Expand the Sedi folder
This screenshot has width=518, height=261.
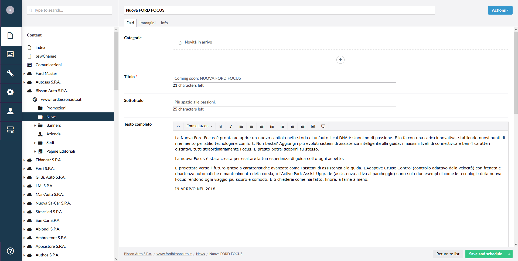tap(35, 143)
